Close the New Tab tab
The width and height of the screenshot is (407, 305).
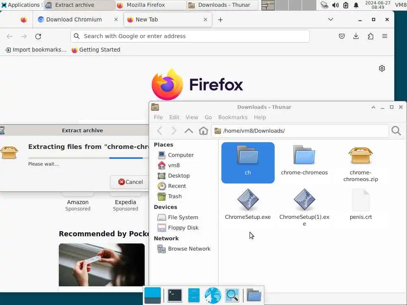pos(205,19)
